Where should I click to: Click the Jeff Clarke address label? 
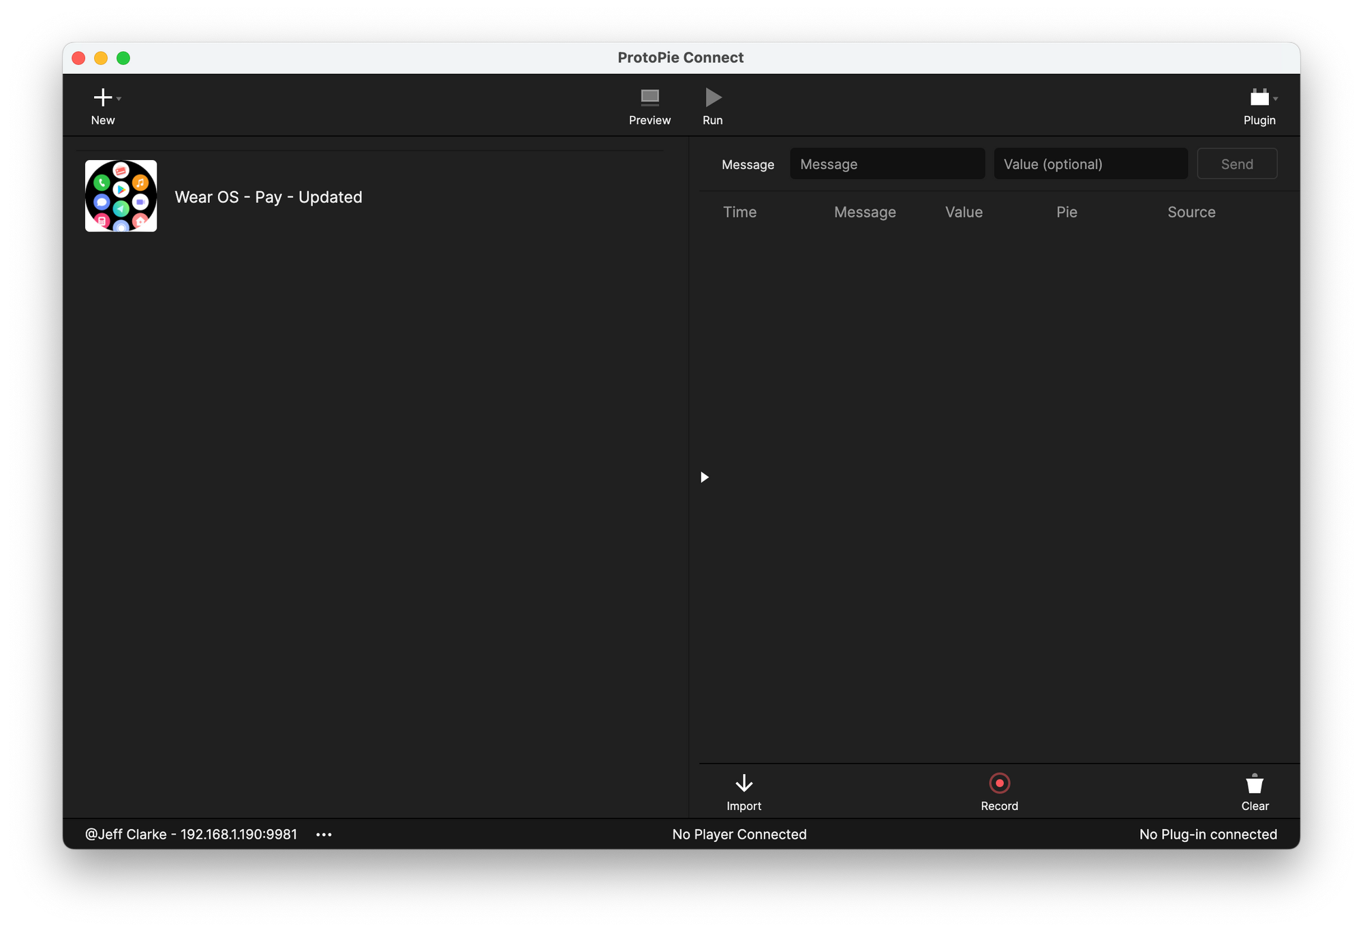point(191,835)
